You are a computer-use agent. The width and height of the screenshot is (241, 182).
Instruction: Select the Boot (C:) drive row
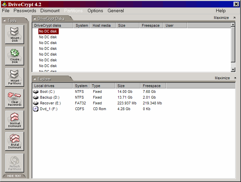click(134, 92)
